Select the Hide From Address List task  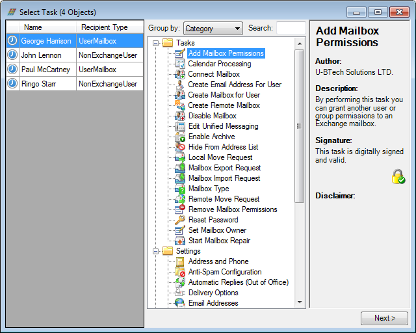click(223, 147)
